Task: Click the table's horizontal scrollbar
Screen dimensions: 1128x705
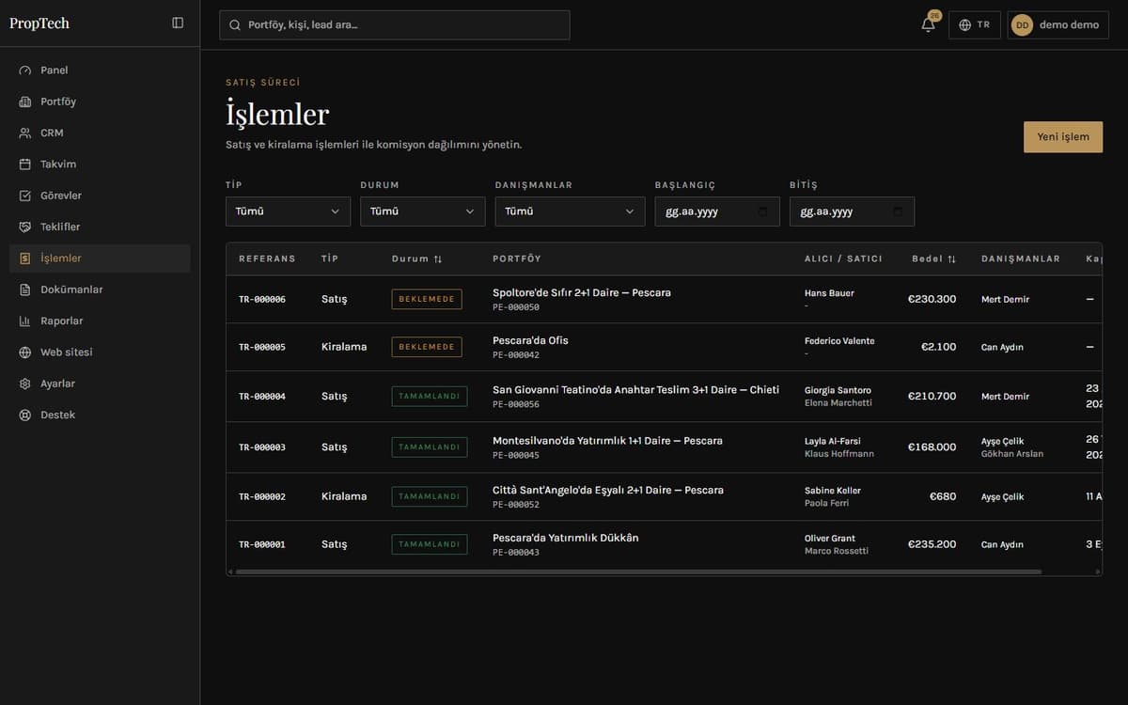Action: pyautogui.click(x=638, y=572)
